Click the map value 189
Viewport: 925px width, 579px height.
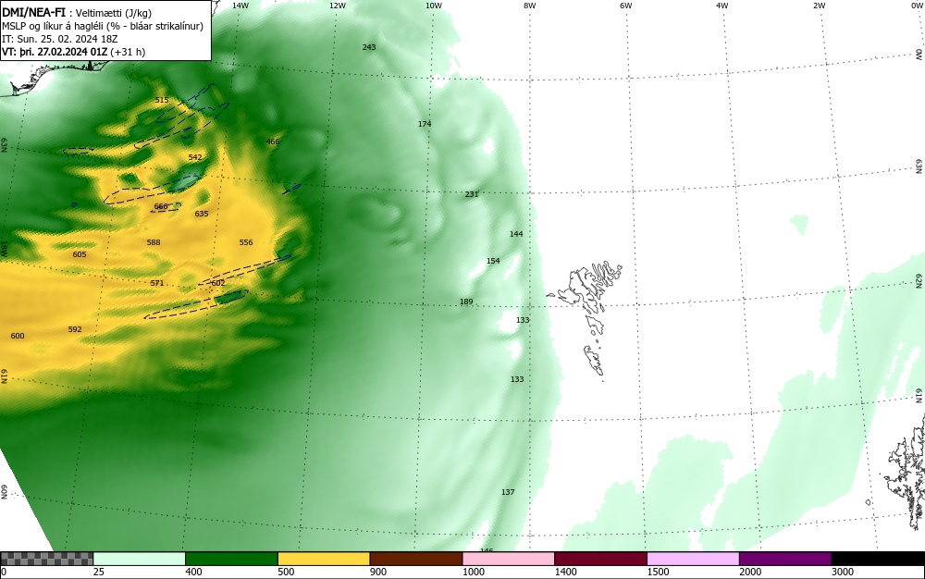[466, 302]
